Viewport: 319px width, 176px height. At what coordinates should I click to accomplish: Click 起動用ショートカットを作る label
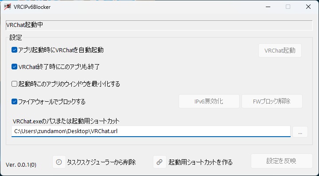coord(200,162)
